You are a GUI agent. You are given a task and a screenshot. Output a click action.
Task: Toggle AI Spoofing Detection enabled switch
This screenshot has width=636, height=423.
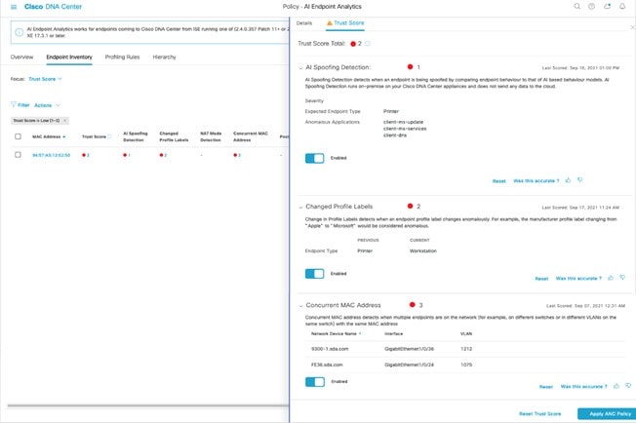315,158
